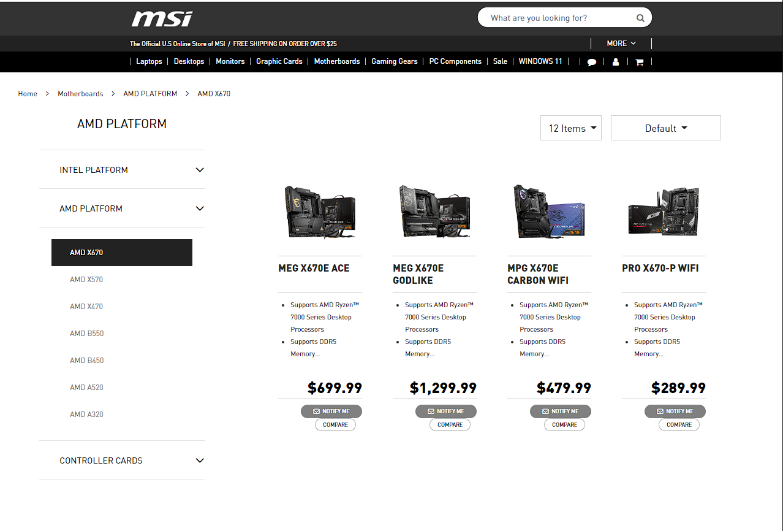
Task: Compare the MEG X670E GODLIKE
Action: coord(450,424)
